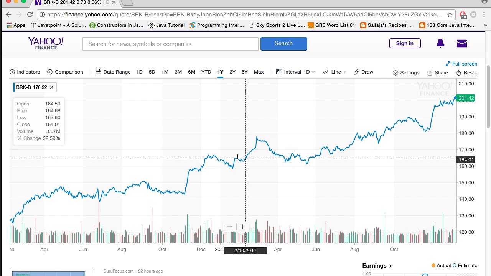Expand Earnings section chevron
491x276 pixels.
390,266
